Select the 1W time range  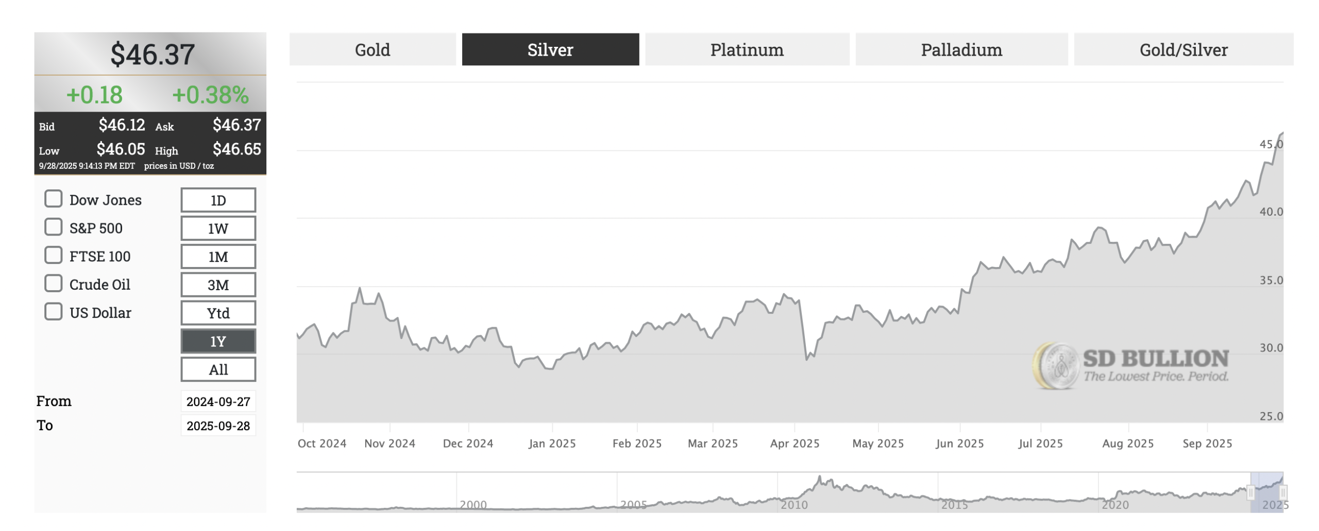218,228
